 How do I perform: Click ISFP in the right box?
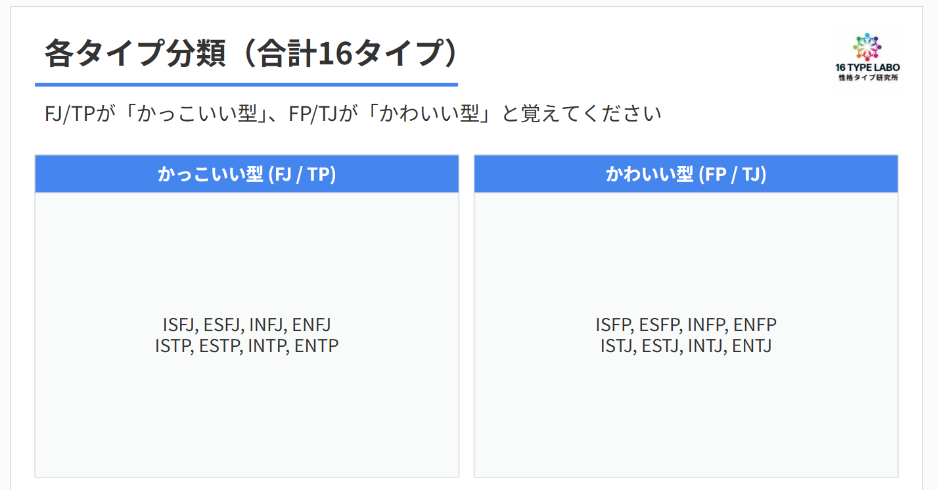pos(614,325)
